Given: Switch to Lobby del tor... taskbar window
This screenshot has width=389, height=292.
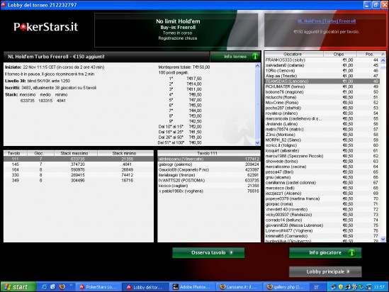Looking at the screenshot, I should (x=145, y=287).
